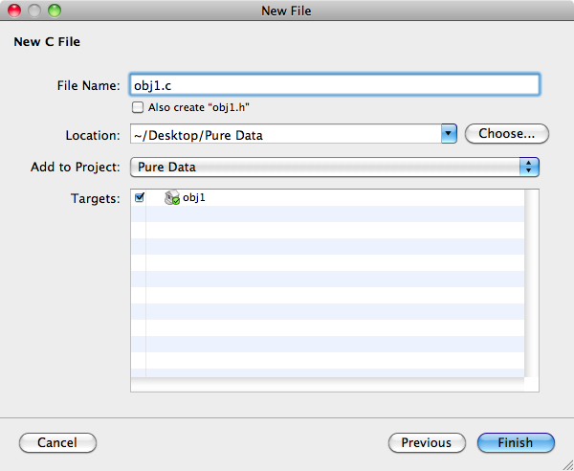
Task: Click the gray minimize window button
Action: point(34,11)
